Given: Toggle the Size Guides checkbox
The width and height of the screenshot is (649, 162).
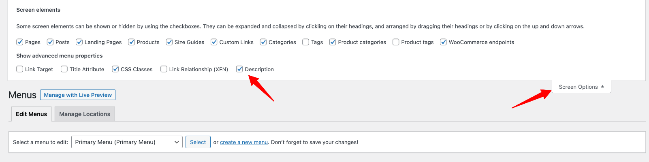Looking at the screenshot, I should point(169,42).
